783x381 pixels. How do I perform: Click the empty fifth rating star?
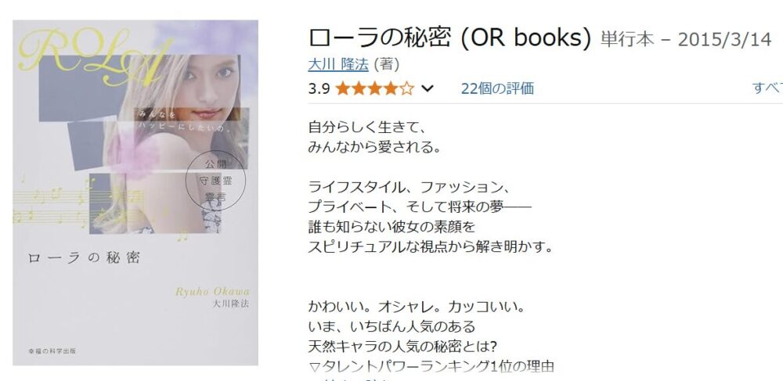coord(406,88)
